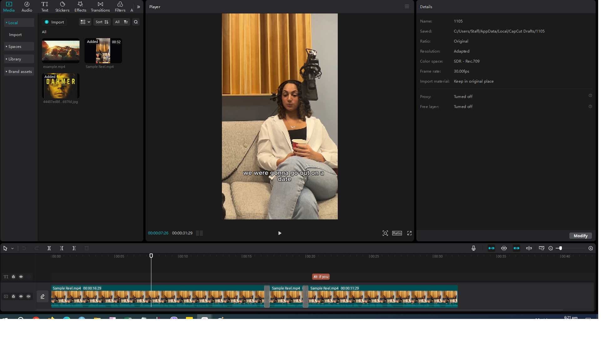Image resolution: width=601 pixels, height=338 pixels.
Task: Switch to the Effects tab
Action: point(80,7)
